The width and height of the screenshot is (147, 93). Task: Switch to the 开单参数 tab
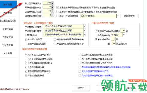(8, 13)
